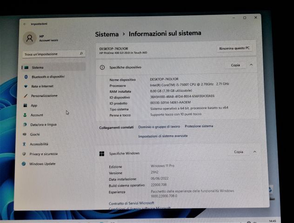Select the ID dispositivo 38A9A100 value

182,96
